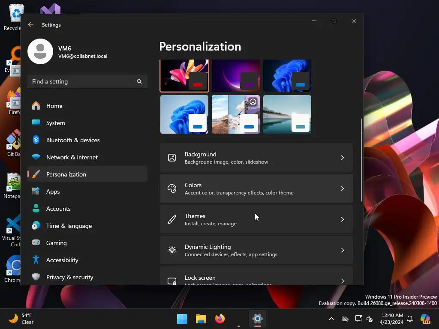Screen dimensions: 439x329
Task: Open Copilot Preview from the taskbar
Action: pos(426,319)
